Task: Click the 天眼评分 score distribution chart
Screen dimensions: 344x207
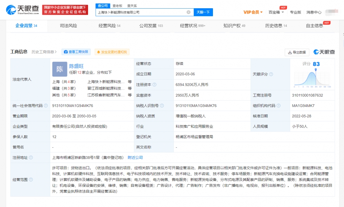Action: pyautogui.click(x=312, y=79)
